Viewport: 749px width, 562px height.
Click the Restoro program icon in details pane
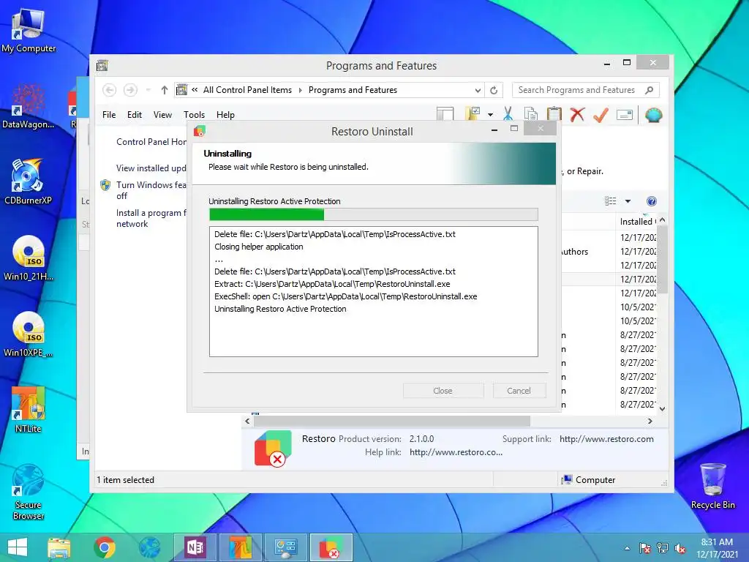[273, 449]
